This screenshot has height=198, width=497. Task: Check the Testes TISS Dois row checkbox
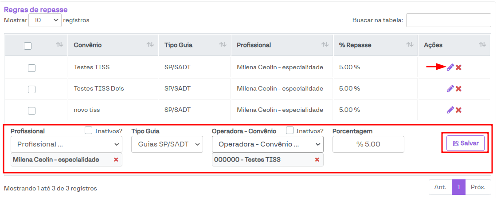[x=31, y=89]
